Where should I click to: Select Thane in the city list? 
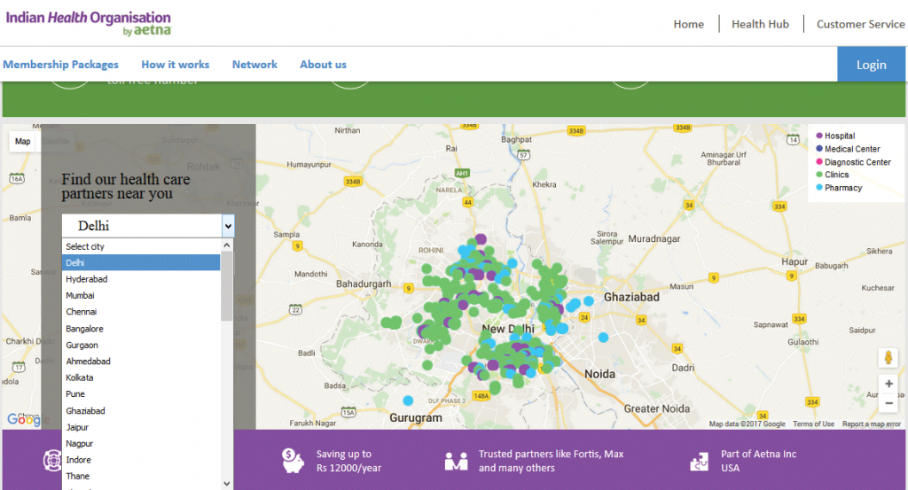[x=141, y=476]
